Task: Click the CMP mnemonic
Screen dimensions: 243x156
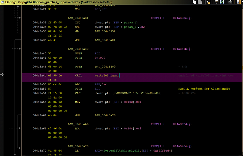Action: click(78, 27)
